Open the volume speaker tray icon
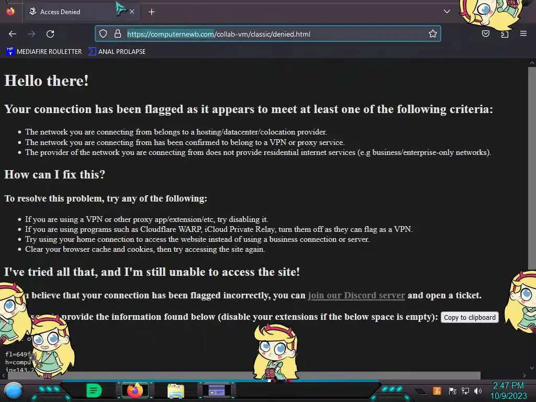This screenshot has height=402, width=536. click(478, 390)
